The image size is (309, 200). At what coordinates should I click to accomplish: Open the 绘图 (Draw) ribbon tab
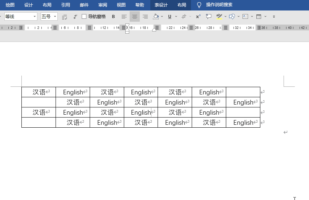point(10,5)
